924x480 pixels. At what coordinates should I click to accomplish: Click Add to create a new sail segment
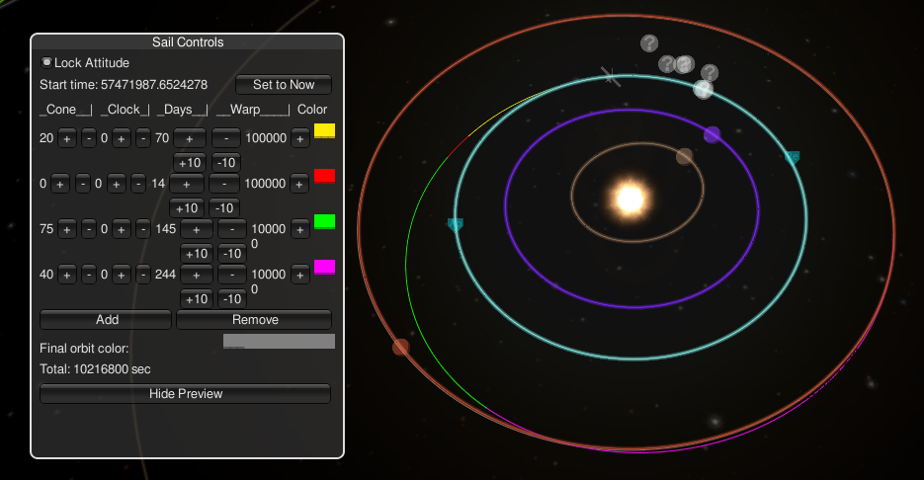pos(106,320)
